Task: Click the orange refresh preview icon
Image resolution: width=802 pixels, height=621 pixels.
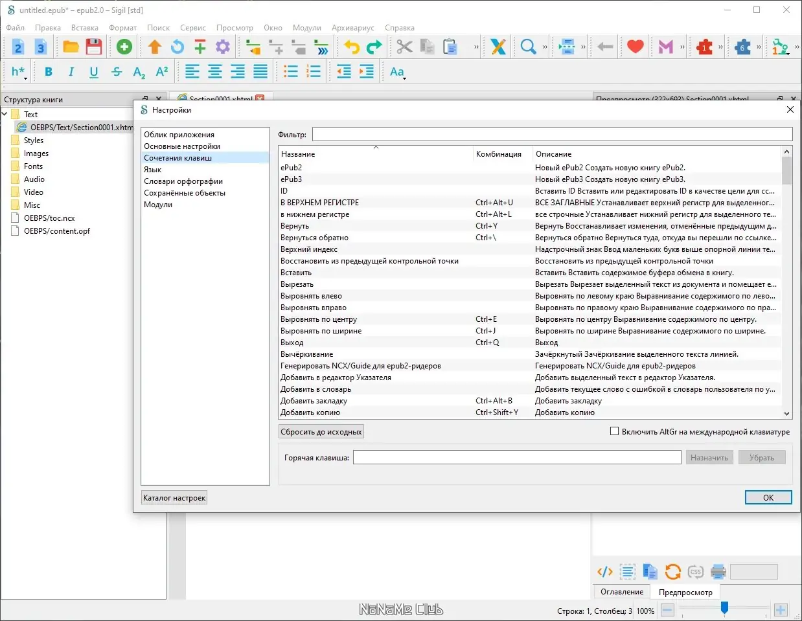Action: pyautogui.click(x=673, y=572)
